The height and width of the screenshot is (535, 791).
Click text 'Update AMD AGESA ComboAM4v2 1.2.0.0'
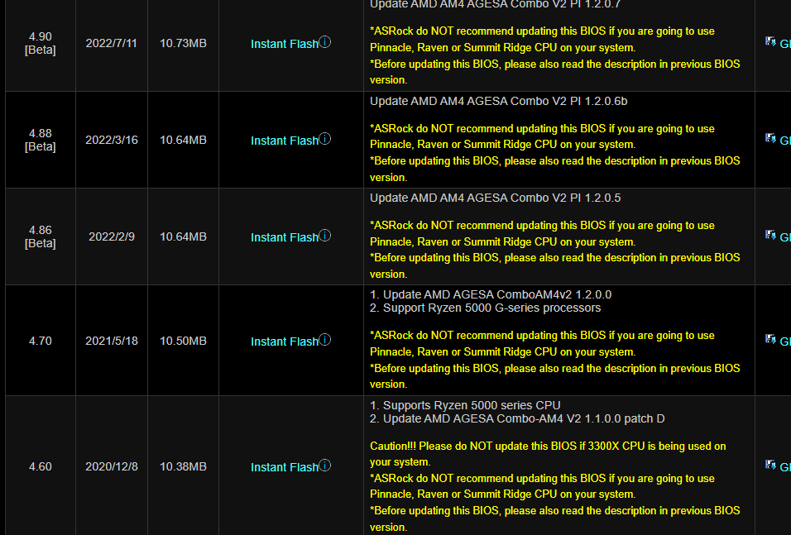(x=497, y=294)
